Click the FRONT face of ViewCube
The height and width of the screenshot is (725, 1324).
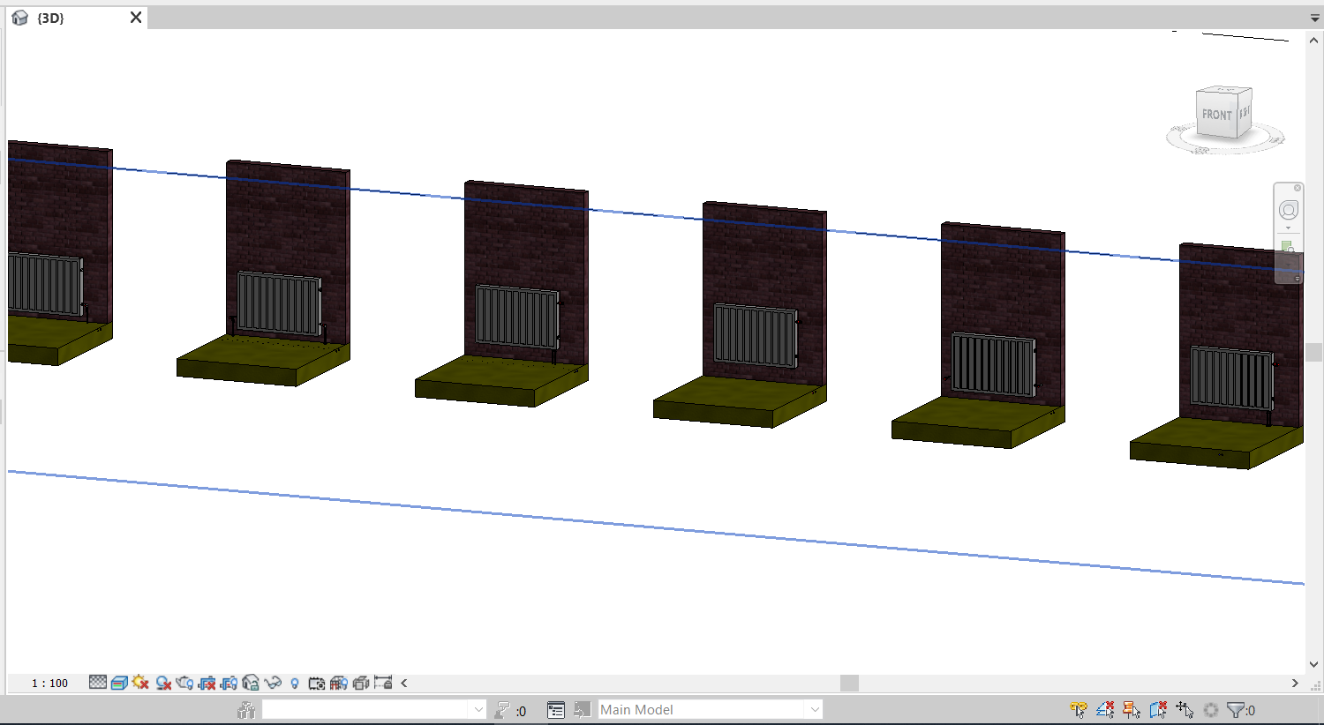click(1216, 115)
